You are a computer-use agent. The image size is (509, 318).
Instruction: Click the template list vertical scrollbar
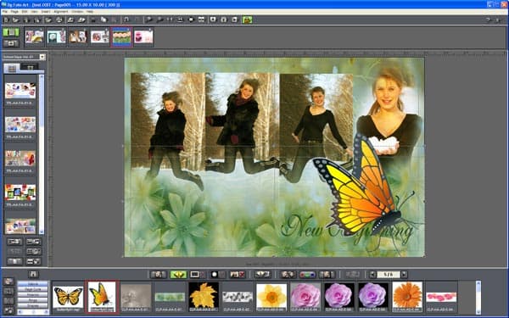click(x=42, y=154)
